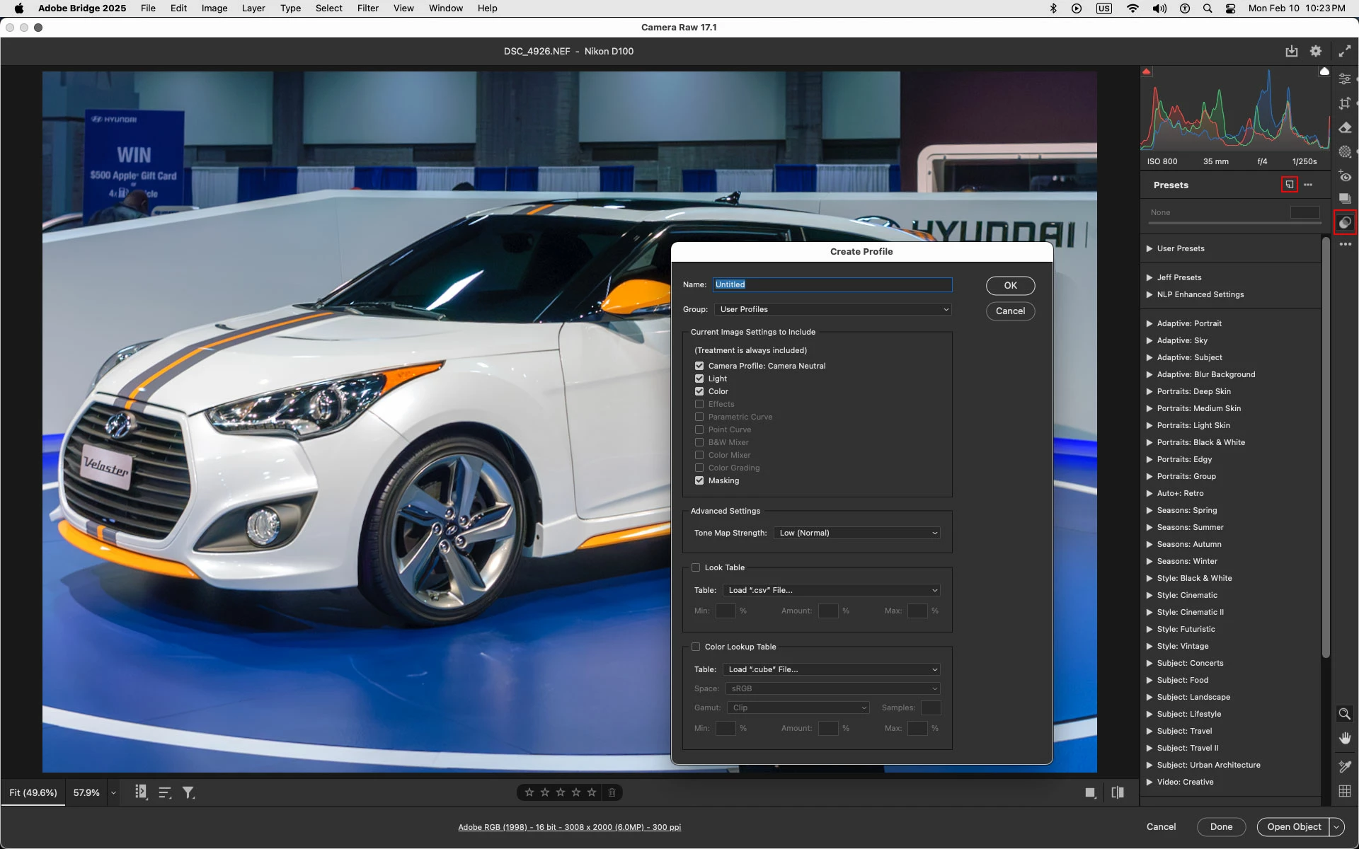Click the Create Preset icon
Viewport: 1359px width, 849px height.
tap(1290, 185)
